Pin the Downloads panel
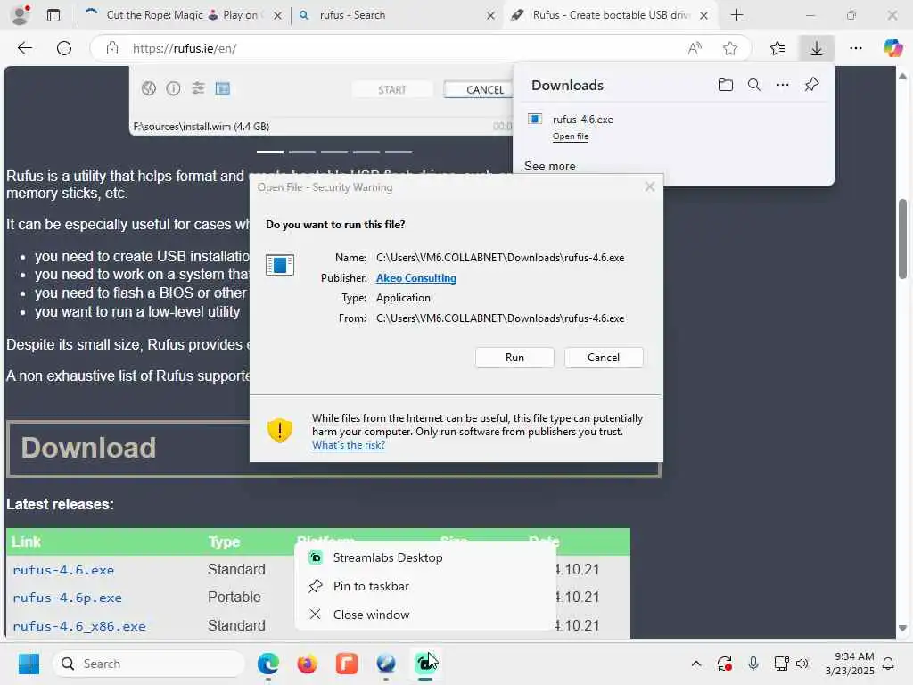The width and height of the screenshot is (913, 685). (x=811, y=85)
